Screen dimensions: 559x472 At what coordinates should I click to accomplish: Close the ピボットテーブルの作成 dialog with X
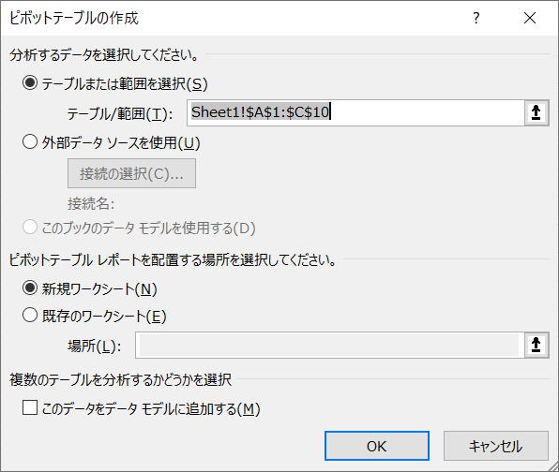point(530,18)
